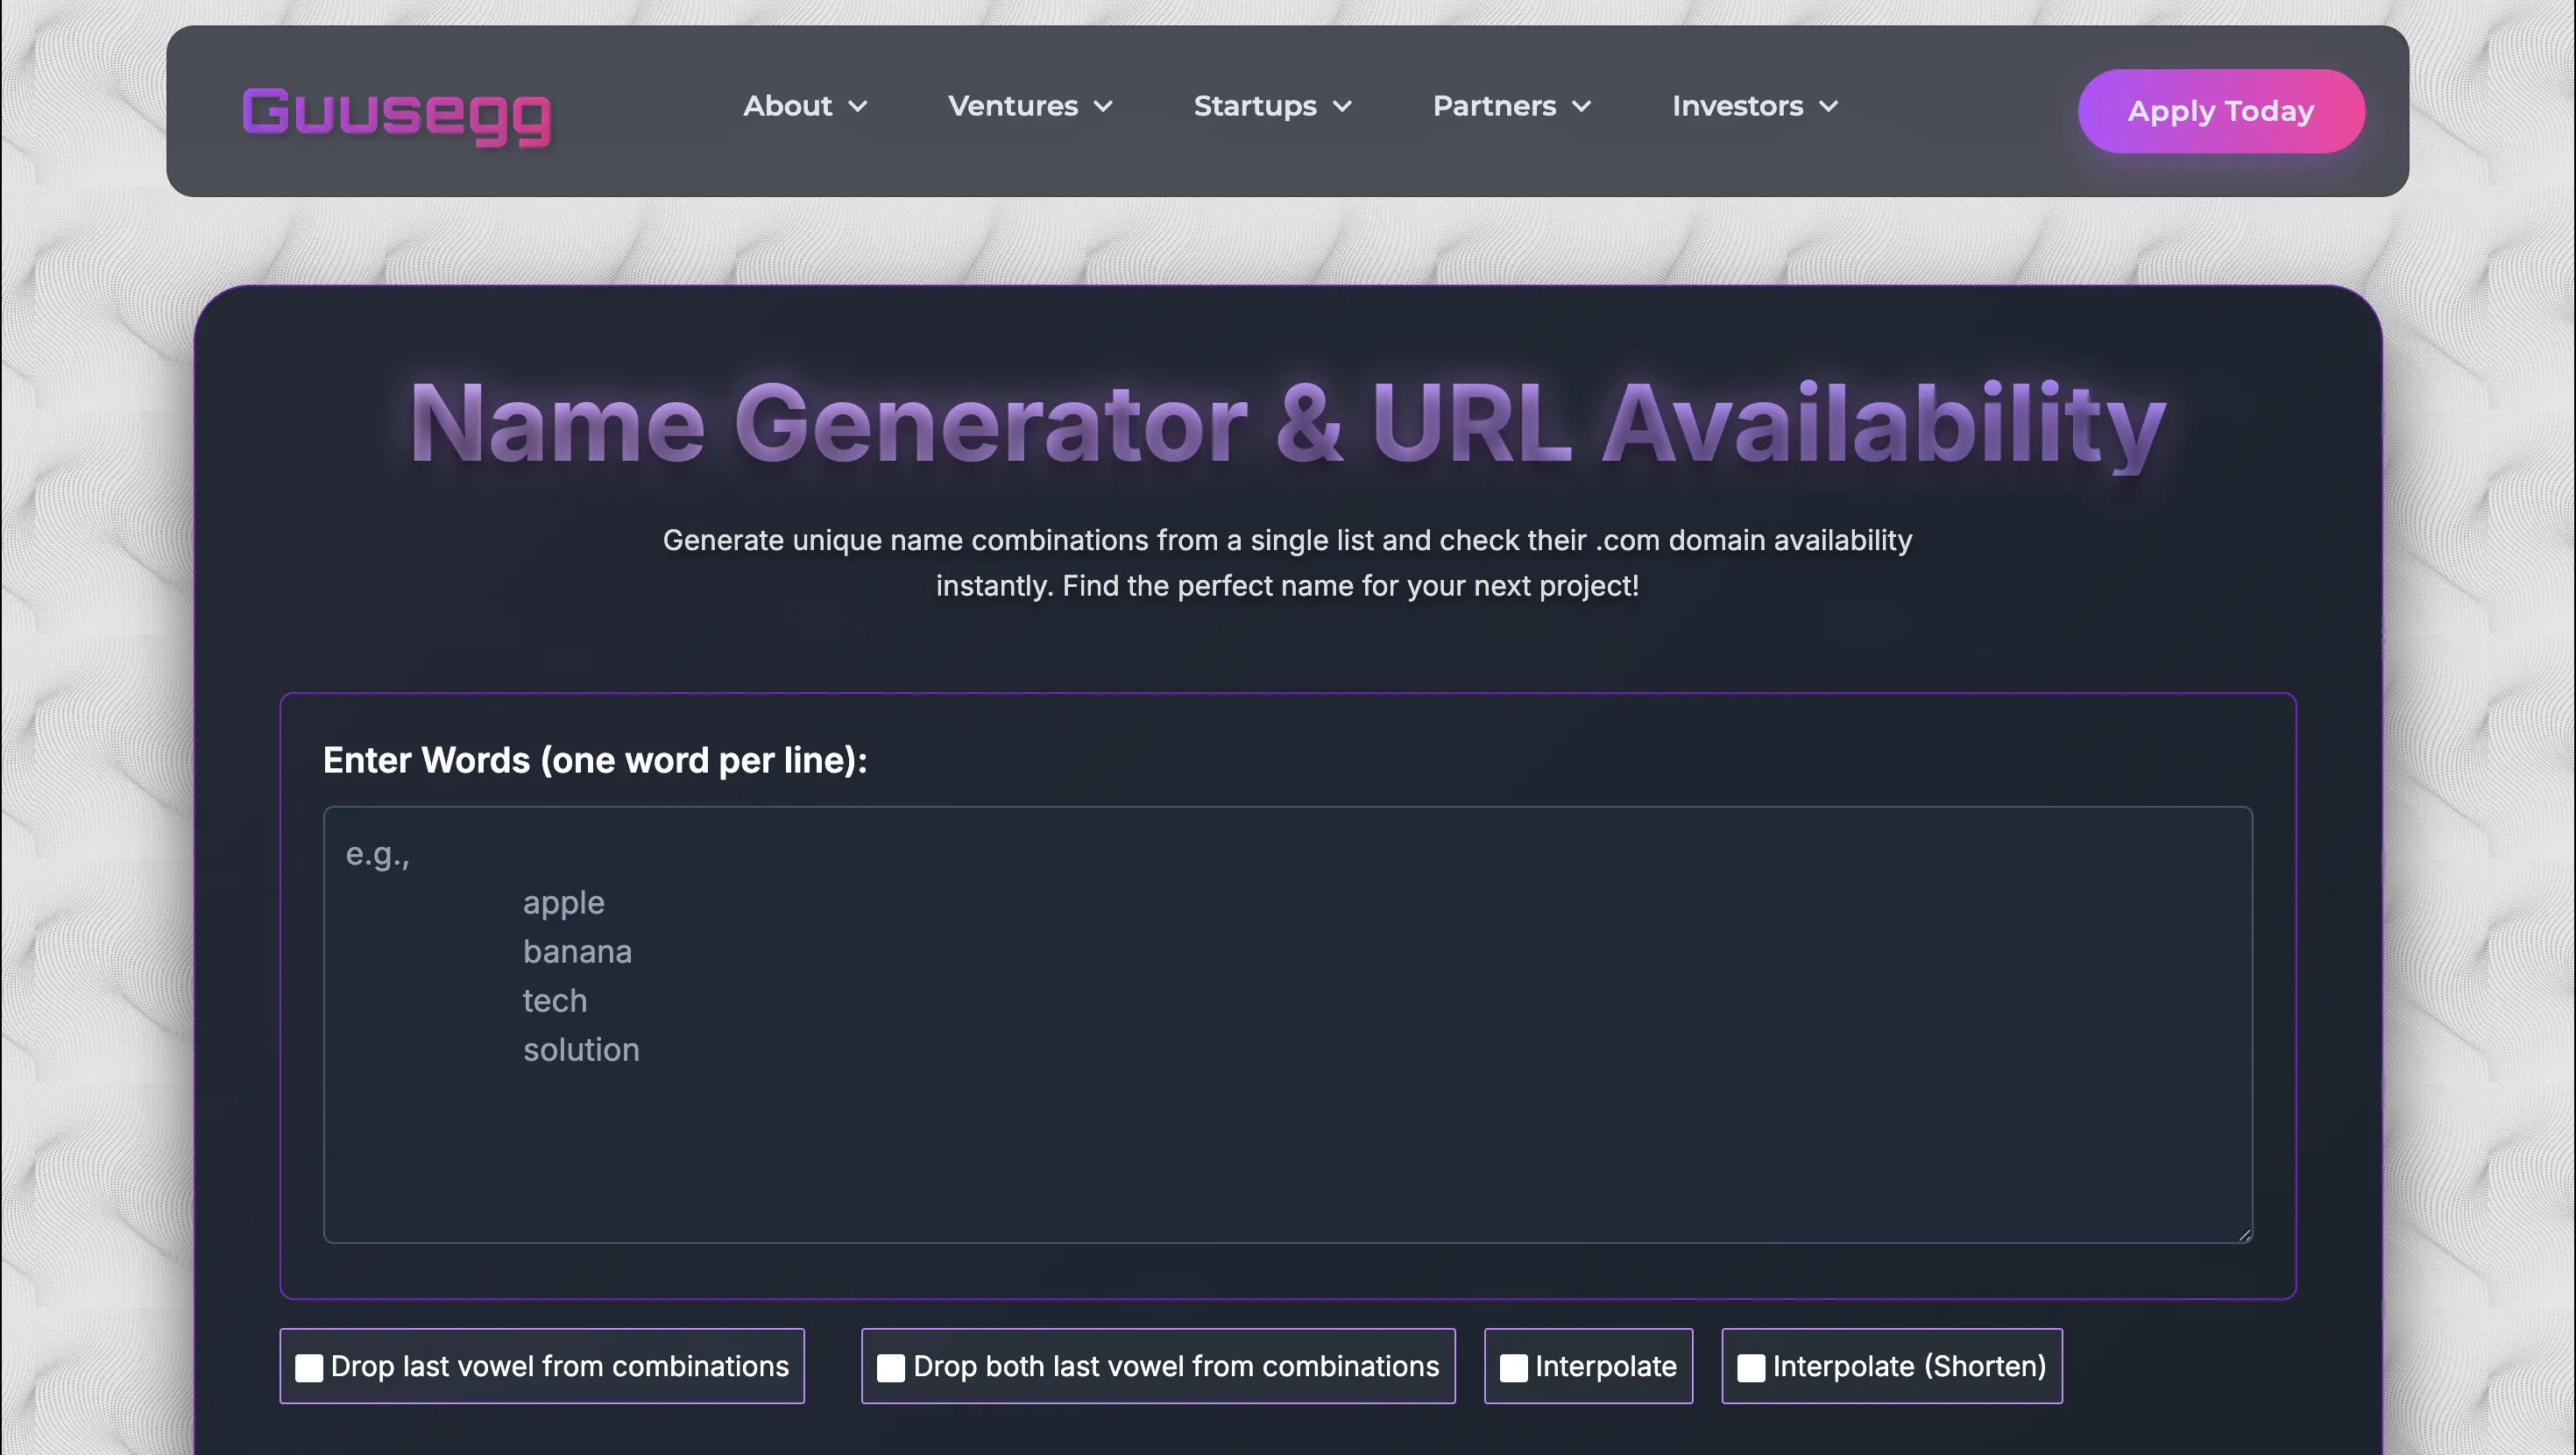
Task: Tick the Interpolate (Shorten) checkbox
Action: pyautogui.click(x=1750, y=1367)
